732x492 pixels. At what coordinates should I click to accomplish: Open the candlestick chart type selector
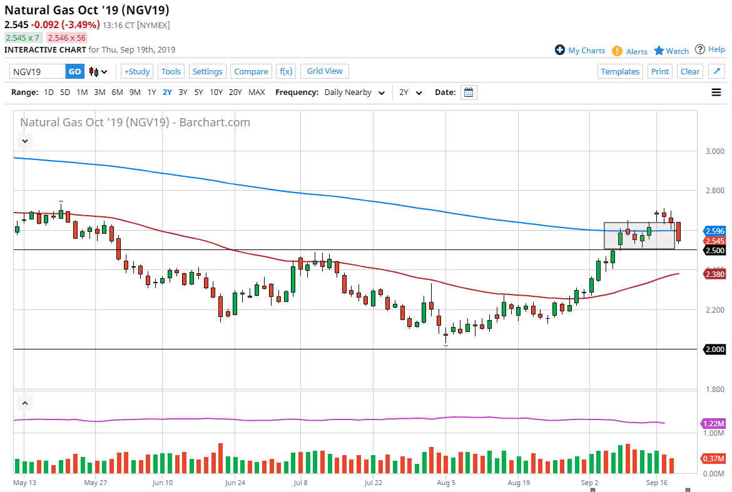(x=98, y=71)
